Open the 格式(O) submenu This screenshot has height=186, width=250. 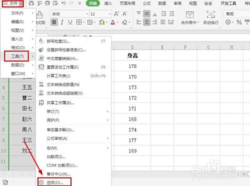click(18, 47)
